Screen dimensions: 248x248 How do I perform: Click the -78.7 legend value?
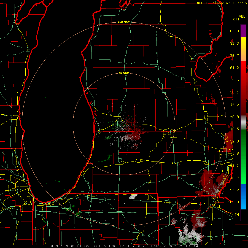click(x=233, y=178)
